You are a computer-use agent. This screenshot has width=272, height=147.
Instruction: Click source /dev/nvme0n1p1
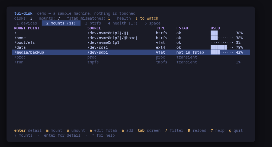(x=103, y=42)
